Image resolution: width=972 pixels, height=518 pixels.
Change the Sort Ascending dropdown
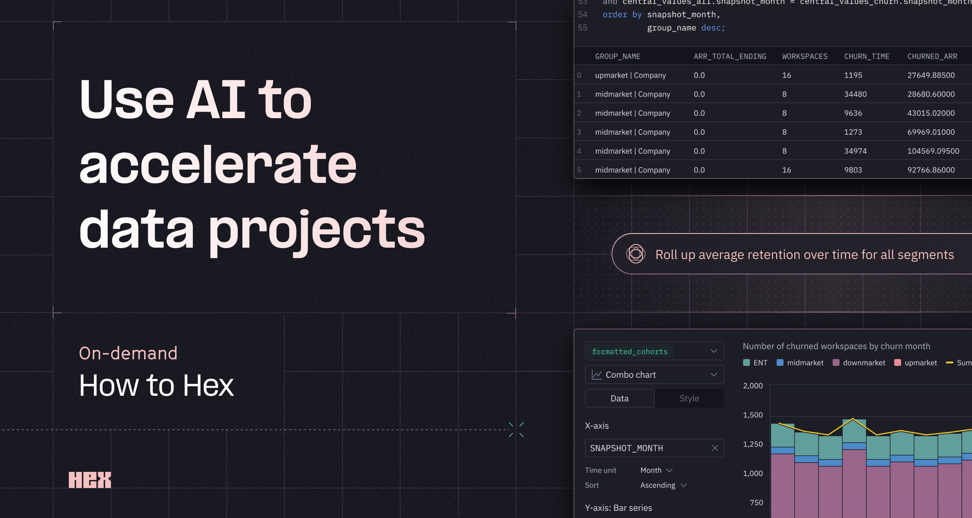coord(663,485)
